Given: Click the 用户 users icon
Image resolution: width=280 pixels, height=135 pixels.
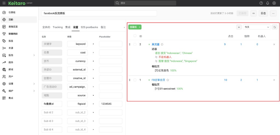Looking at the screenshot, I should point(4,77).
